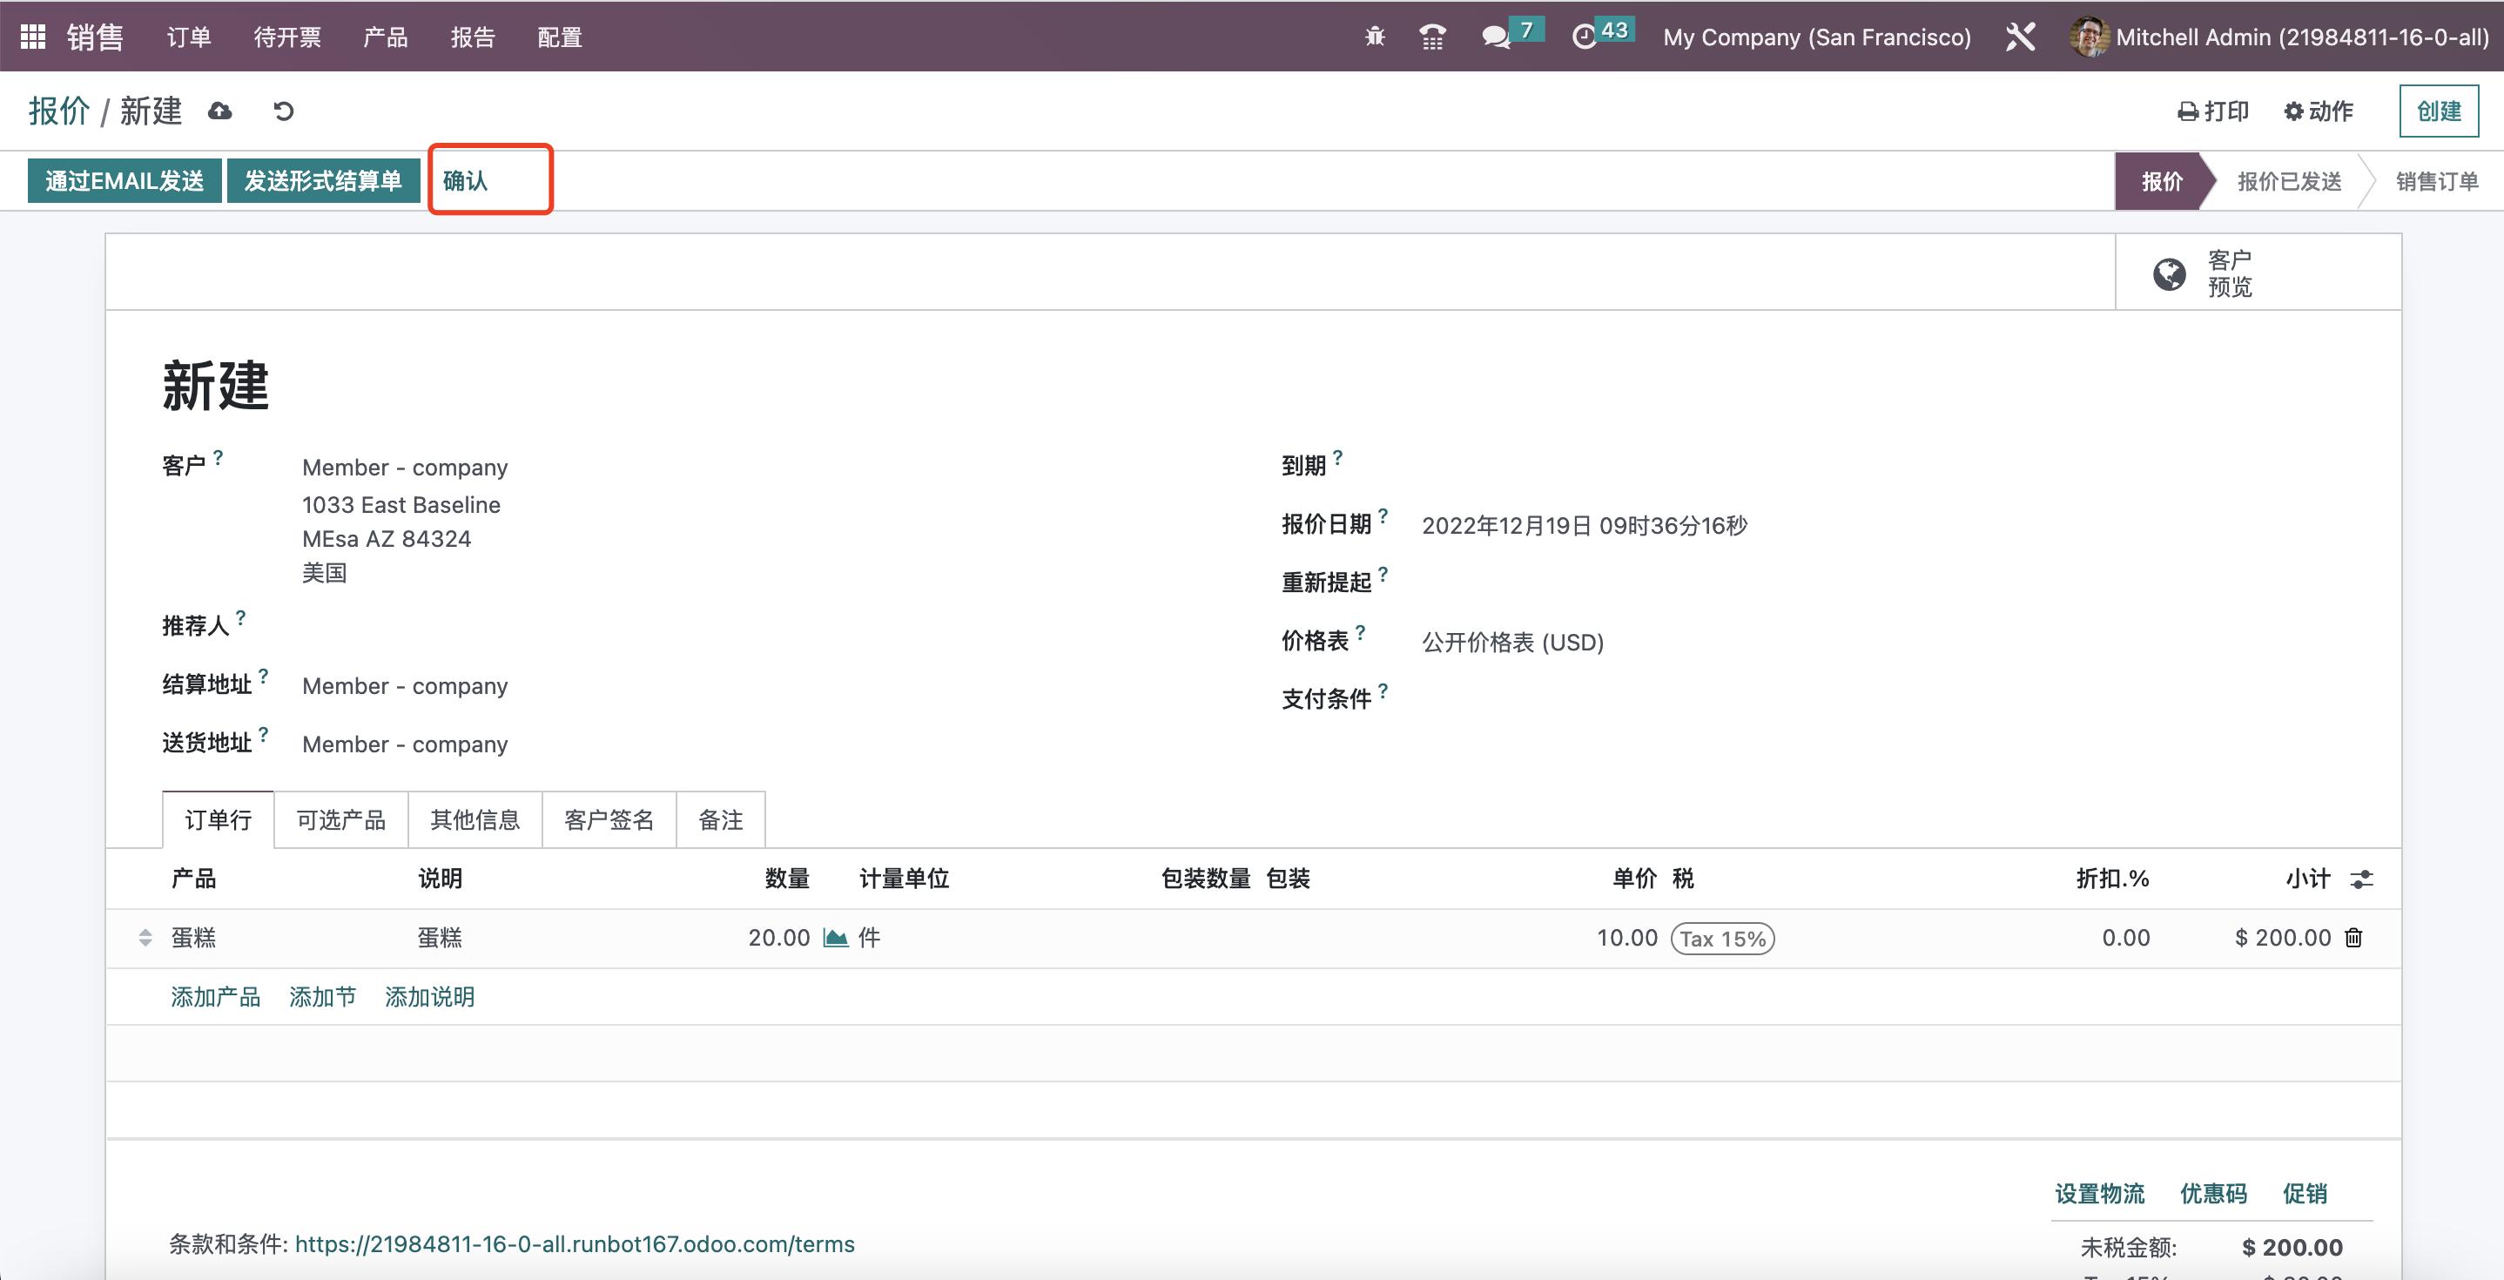Click the 报价日期 date value
Screen dimensions: 2504x1280
pos(1585,526)
